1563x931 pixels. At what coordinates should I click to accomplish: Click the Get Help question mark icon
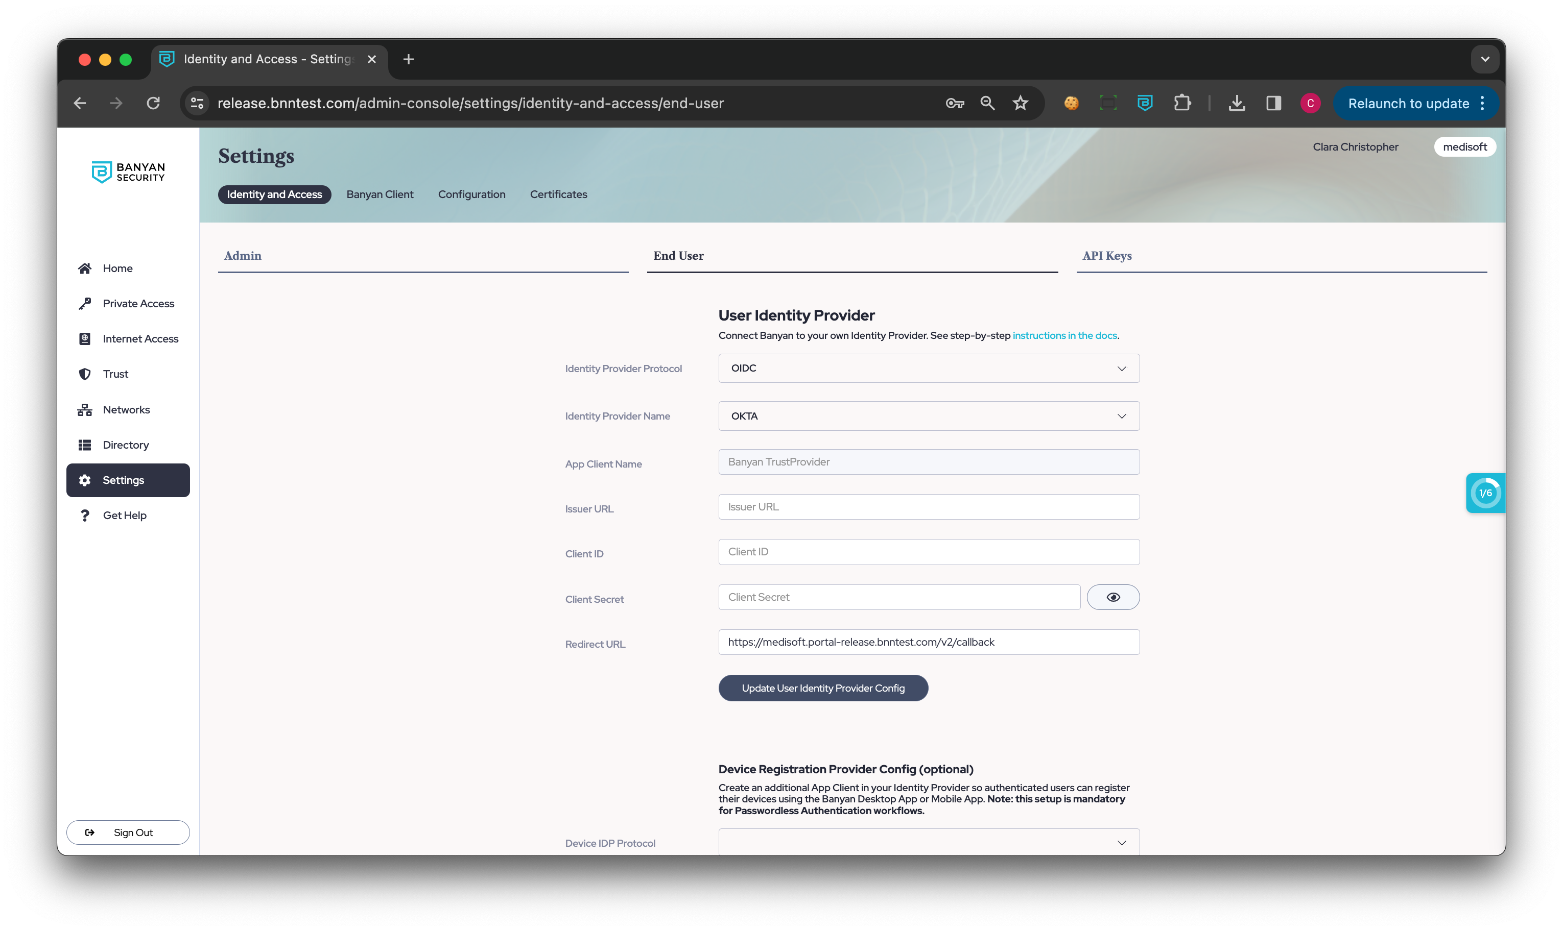tap(85, 515)
